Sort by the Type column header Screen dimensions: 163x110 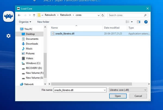131,28
